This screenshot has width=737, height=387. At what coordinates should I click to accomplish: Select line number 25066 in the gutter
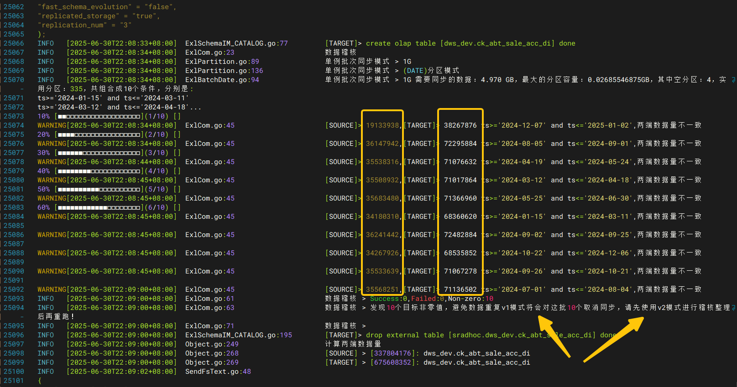(x=14, y=43)
